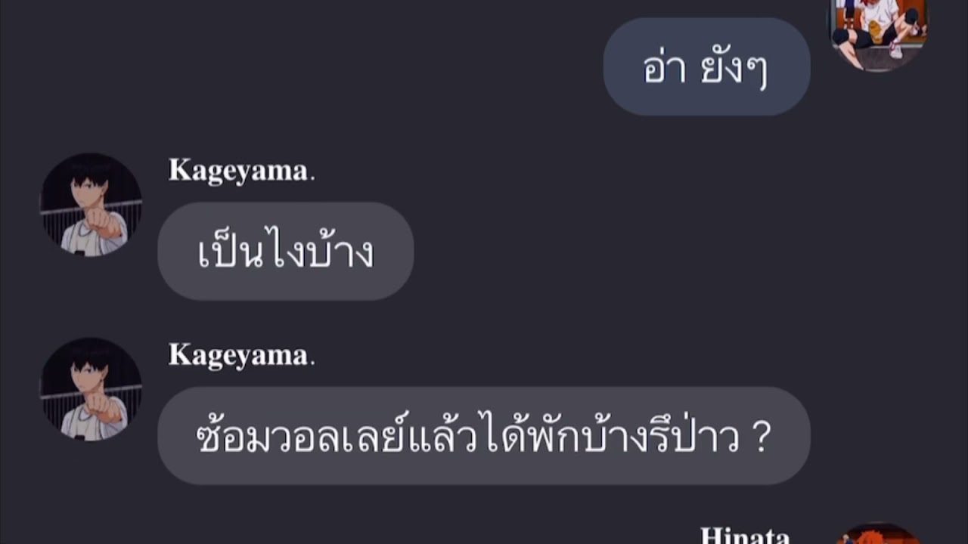Select the ซ้อมวอลเลย์แล้วได้พักบ้างรึป่าว message bubble
968x544 pixels.
tap(483, 436)
